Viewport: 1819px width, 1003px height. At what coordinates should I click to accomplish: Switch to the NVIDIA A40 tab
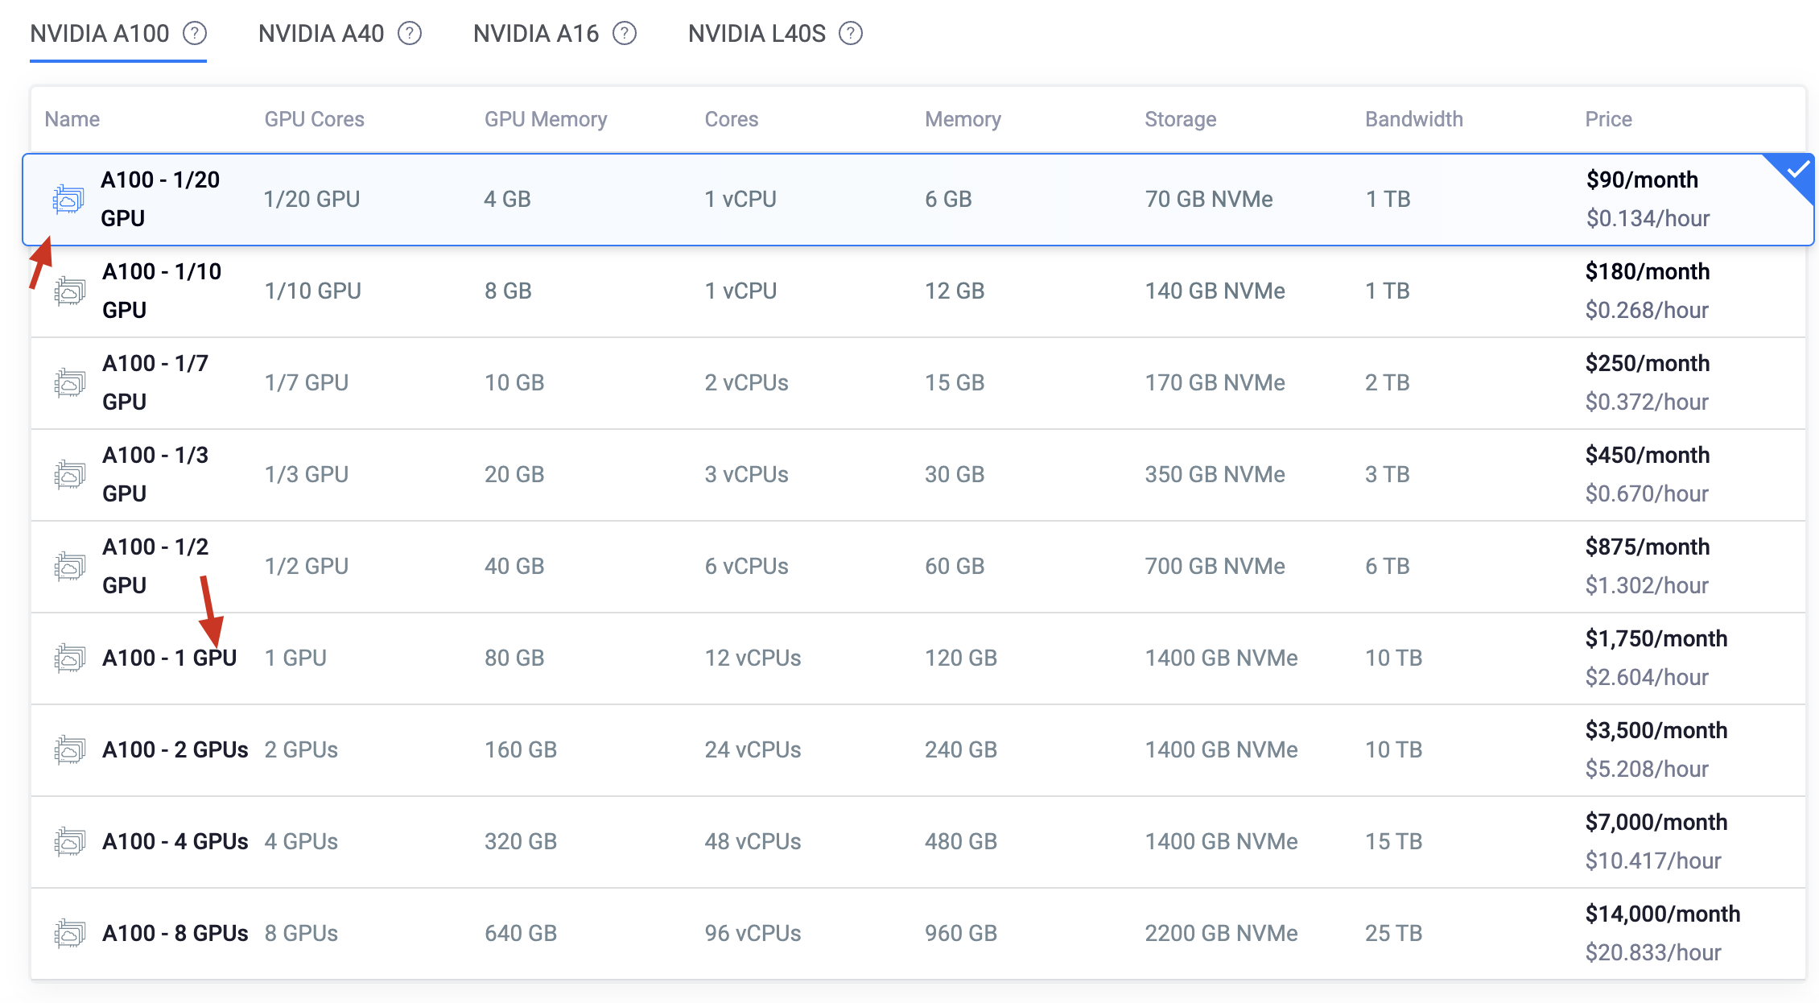tap(321, 34)
